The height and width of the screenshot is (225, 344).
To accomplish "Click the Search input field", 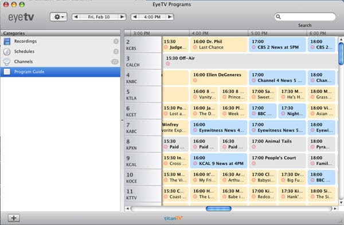I will pyautogui.click(x=305, y=17).
